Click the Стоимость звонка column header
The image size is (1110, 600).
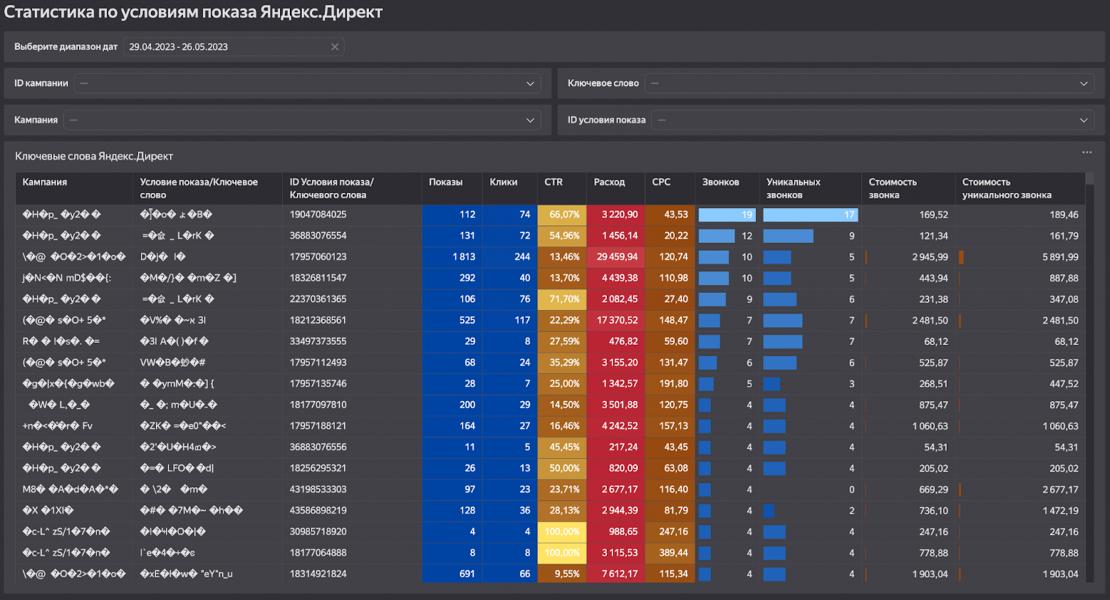(x=892, y=188)
